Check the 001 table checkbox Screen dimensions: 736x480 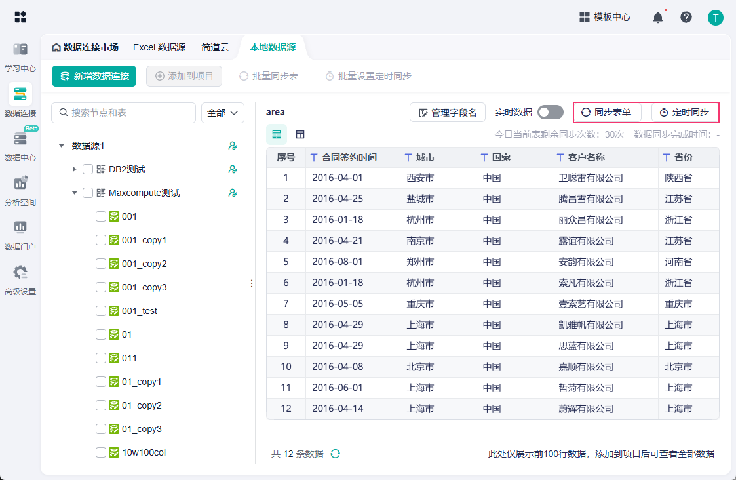click(101, 216)
